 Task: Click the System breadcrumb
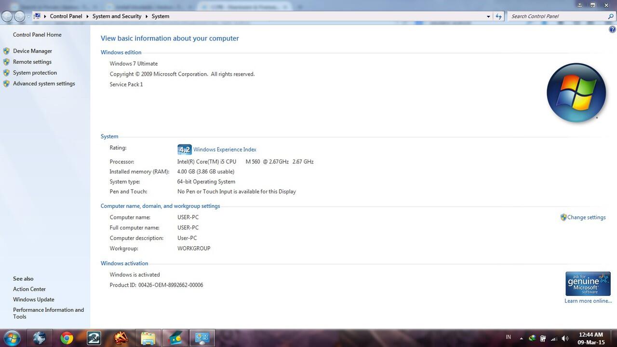tap(161, 16)
